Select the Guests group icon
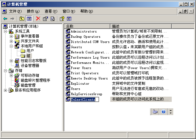 click(68, 47)
